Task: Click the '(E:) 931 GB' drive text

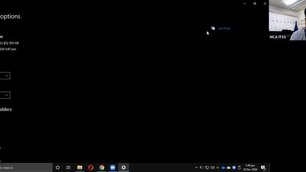Action: [11, 43]
